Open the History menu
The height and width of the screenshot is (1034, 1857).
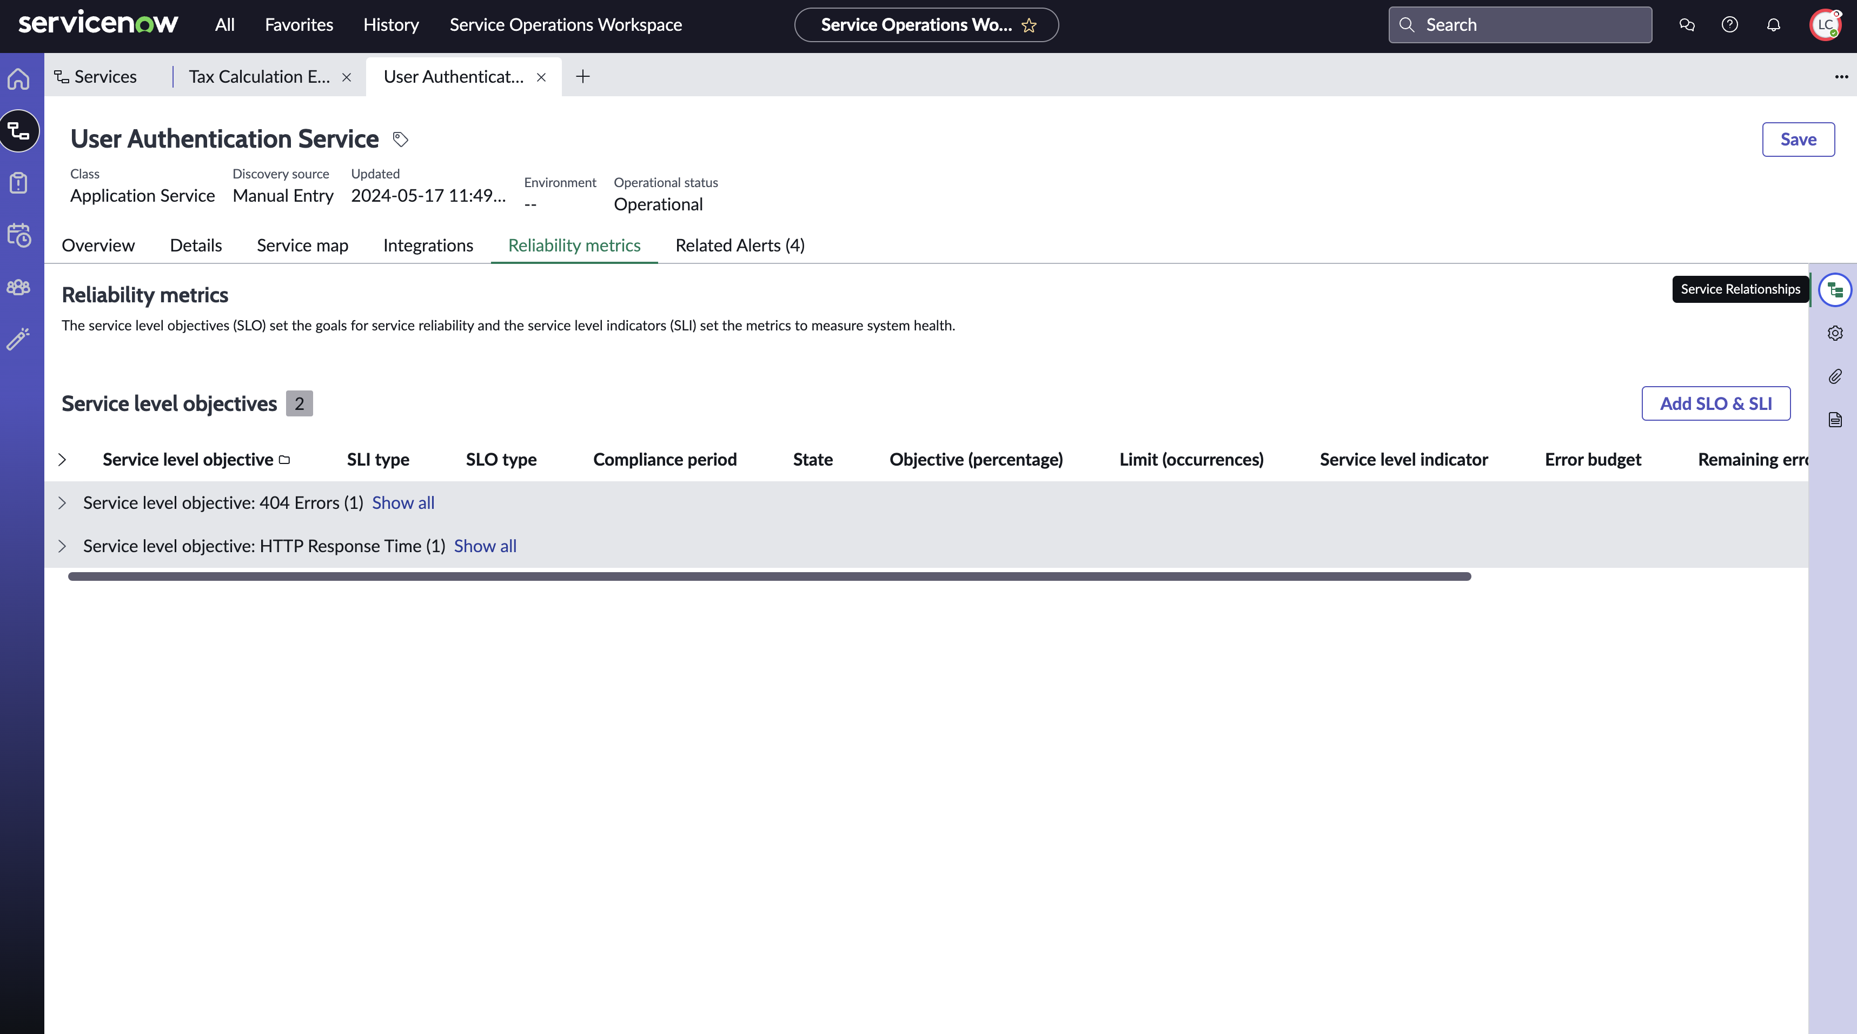pyautogui.click(x=391, y=25)
